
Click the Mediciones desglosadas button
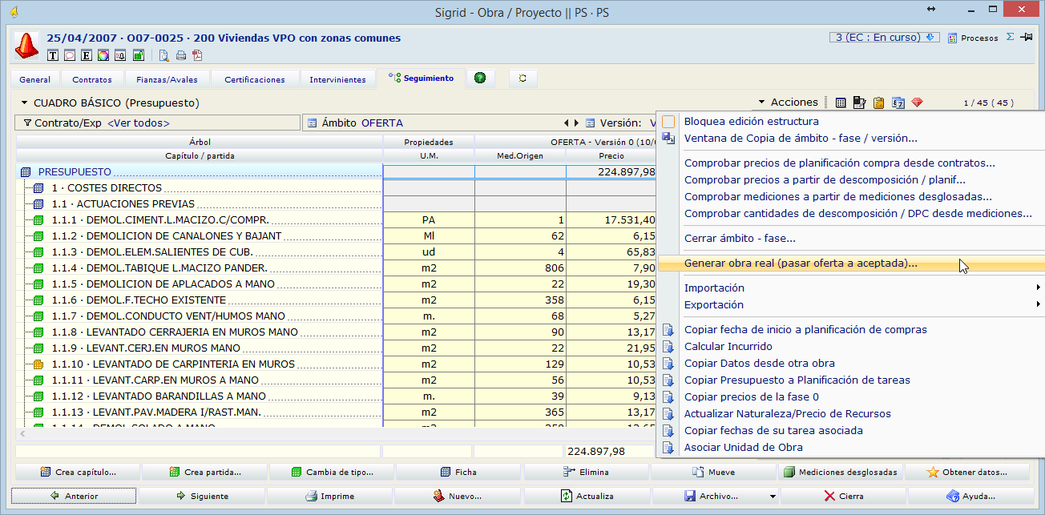click(841, 473)
